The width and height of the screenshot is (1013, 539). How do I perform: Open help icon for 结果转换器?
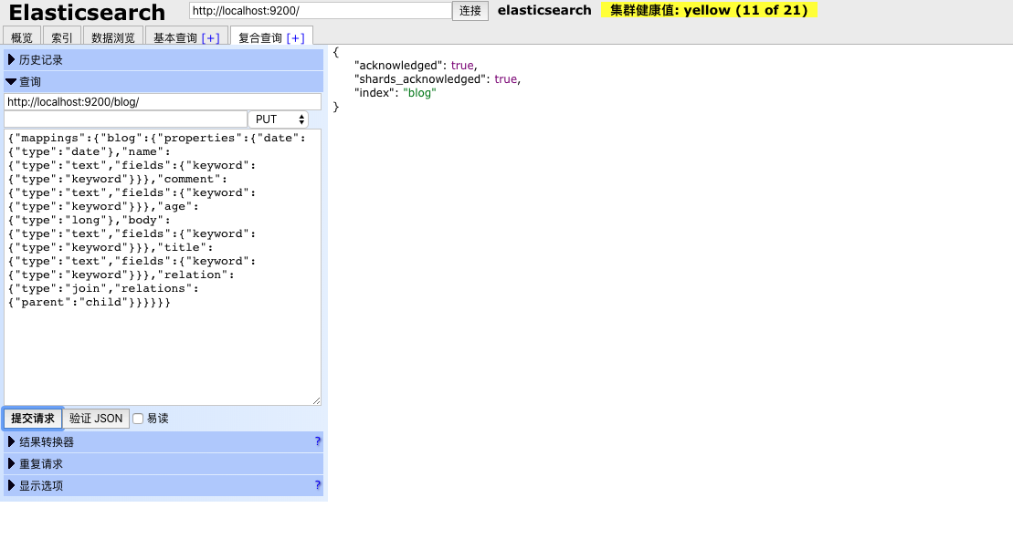[317, 441]
